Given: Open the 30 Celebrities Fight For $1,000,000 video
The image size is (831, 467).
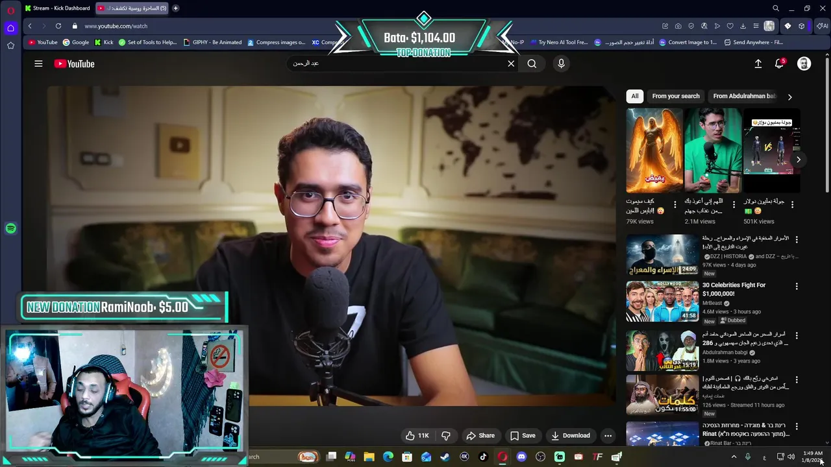Looking at the screenshot, I should pyautogui.click(x=734, y=289).
